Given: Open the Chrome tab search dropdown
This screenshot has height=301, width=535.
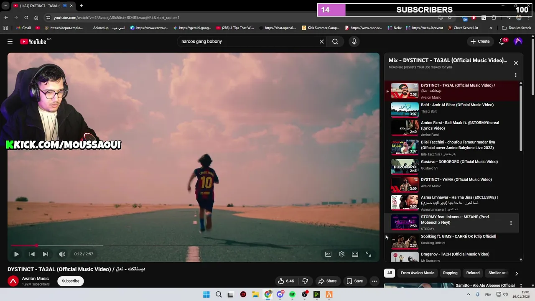Looking at the screenshot, I should pyautogui.click(x=5, y=6).
